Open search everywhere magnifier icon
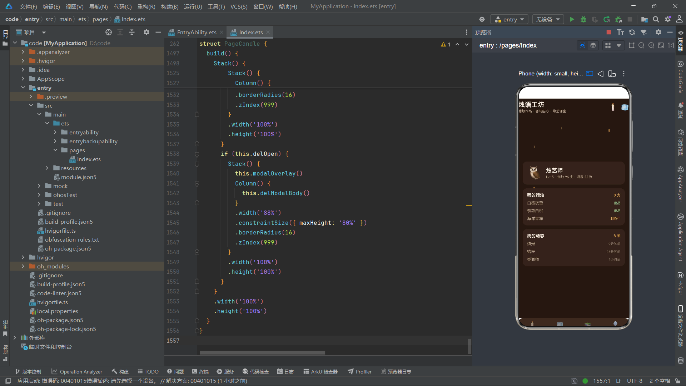 [656, 19]
